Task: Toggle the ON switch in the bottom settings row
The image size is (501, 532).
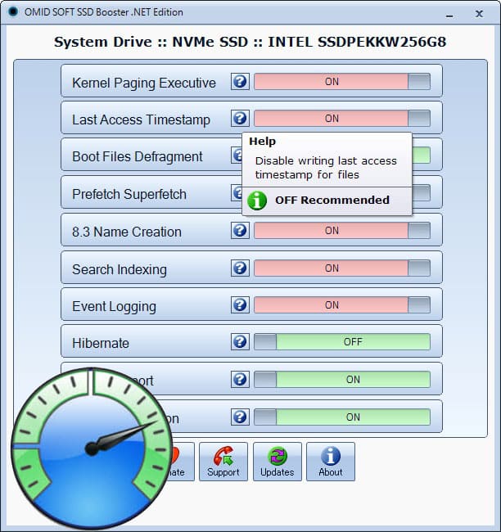Action: (342, 417)
